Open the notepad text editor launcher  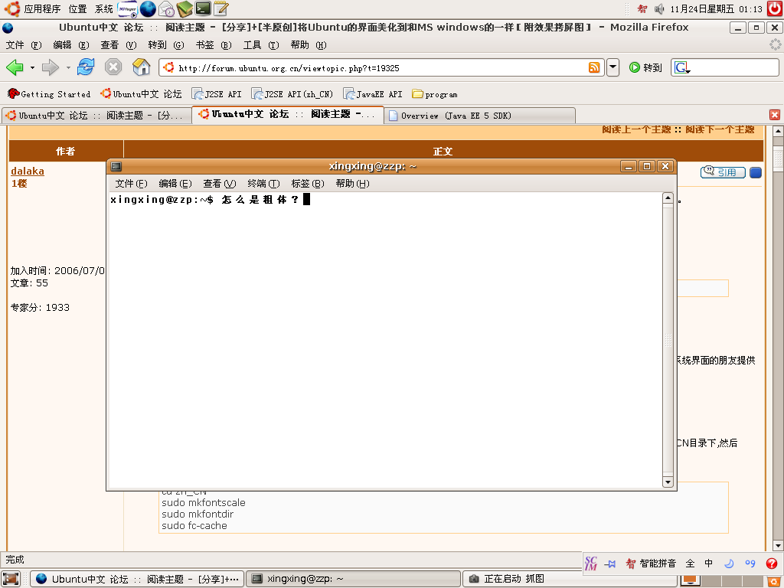220,8
